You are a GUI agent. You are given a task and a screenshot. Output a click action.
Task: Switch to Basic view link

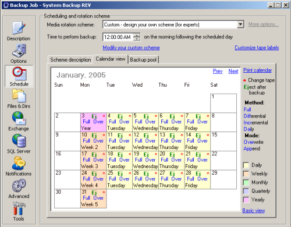click(254, 211)
